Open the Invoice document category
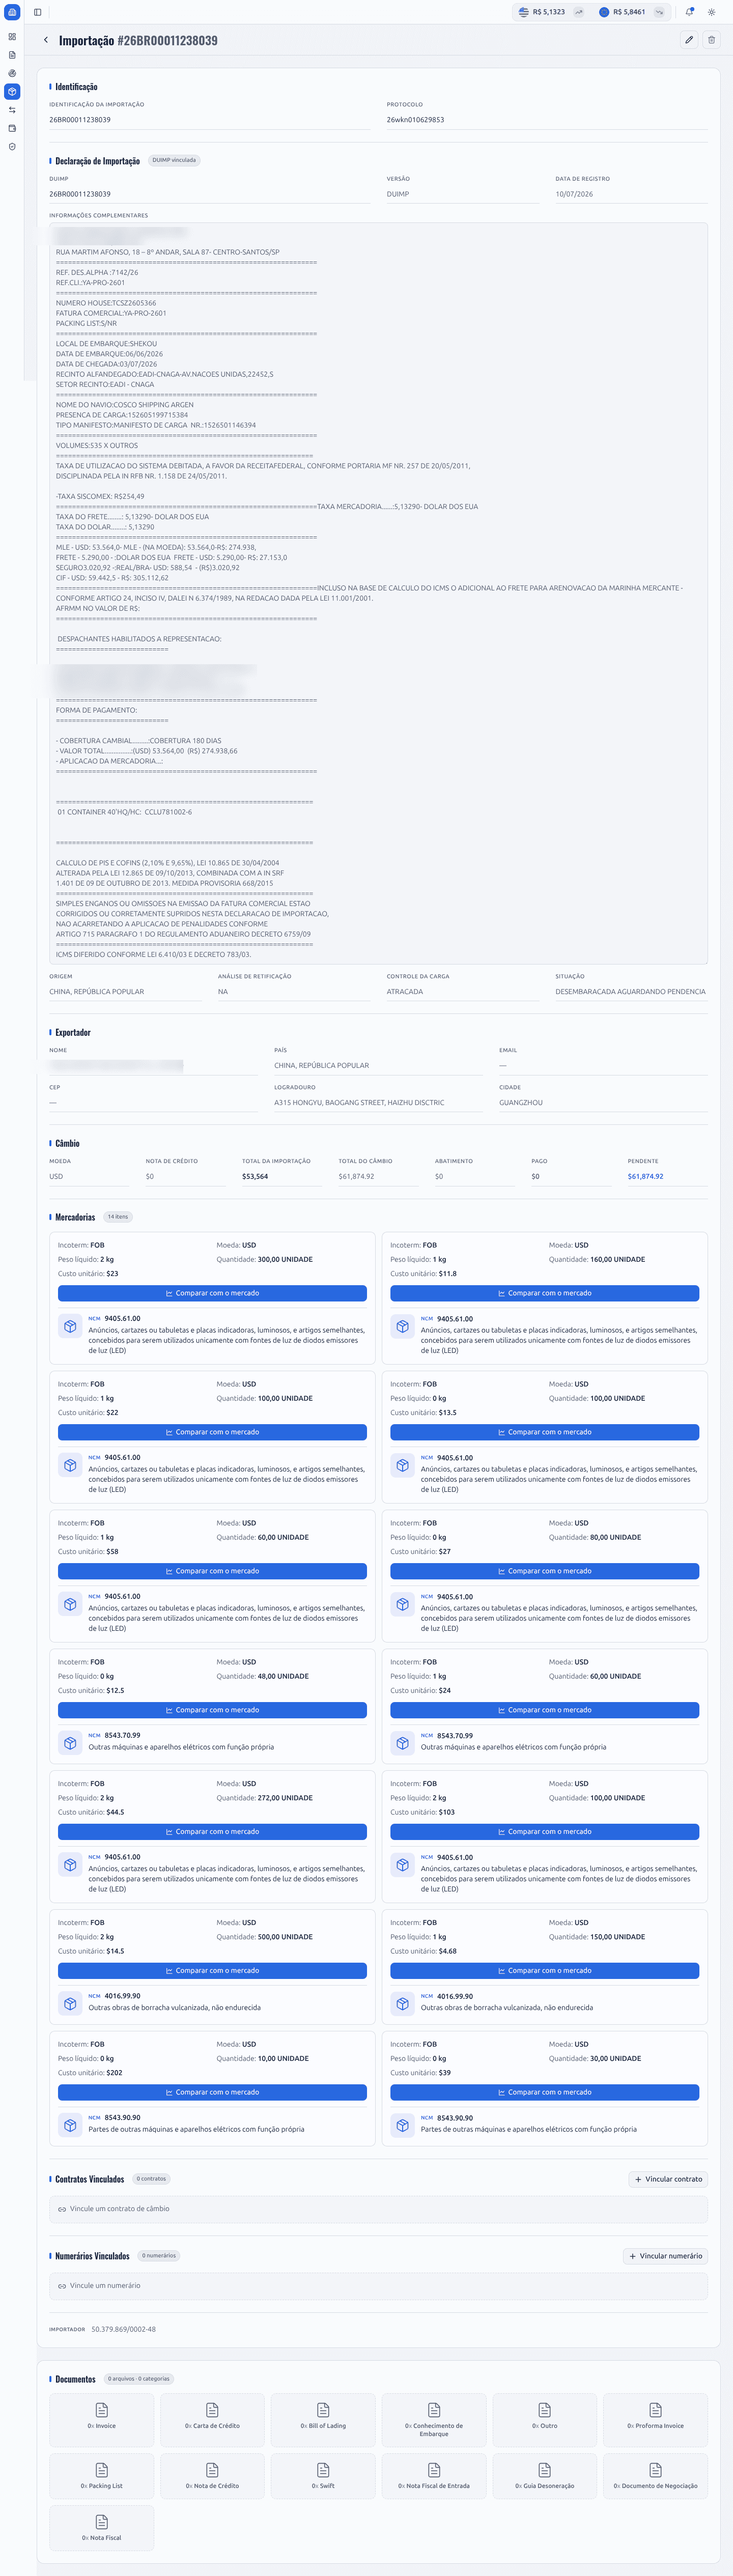 102,2420
